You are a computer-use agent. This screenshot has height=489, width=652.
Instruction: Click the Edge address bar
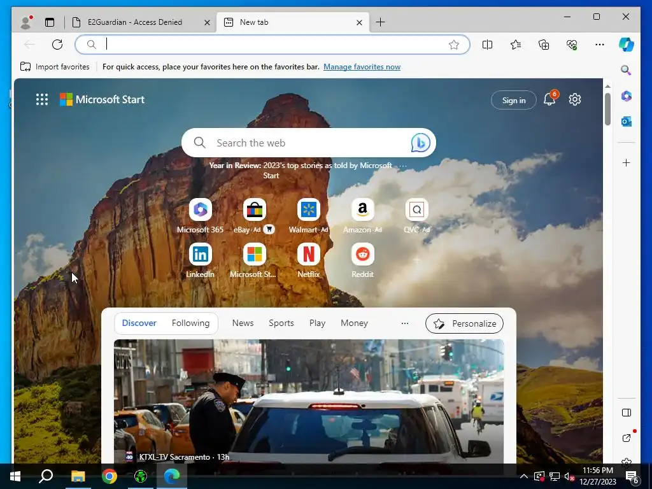(x=273, y=45)
